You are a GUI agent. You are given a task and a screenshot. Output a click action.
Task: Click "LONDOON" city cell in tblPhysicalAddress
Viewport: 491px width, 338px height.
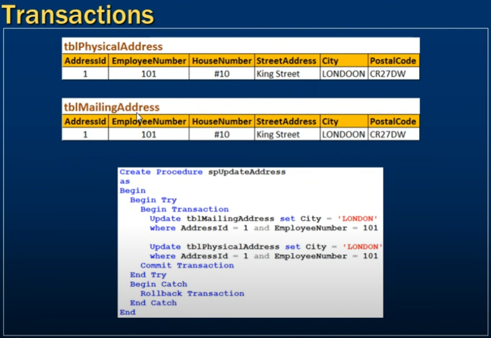[x=344, y=74]
